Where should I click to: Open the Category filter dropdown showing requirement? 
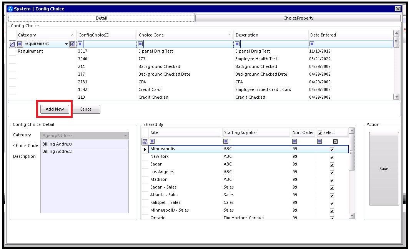coord(66,44)
